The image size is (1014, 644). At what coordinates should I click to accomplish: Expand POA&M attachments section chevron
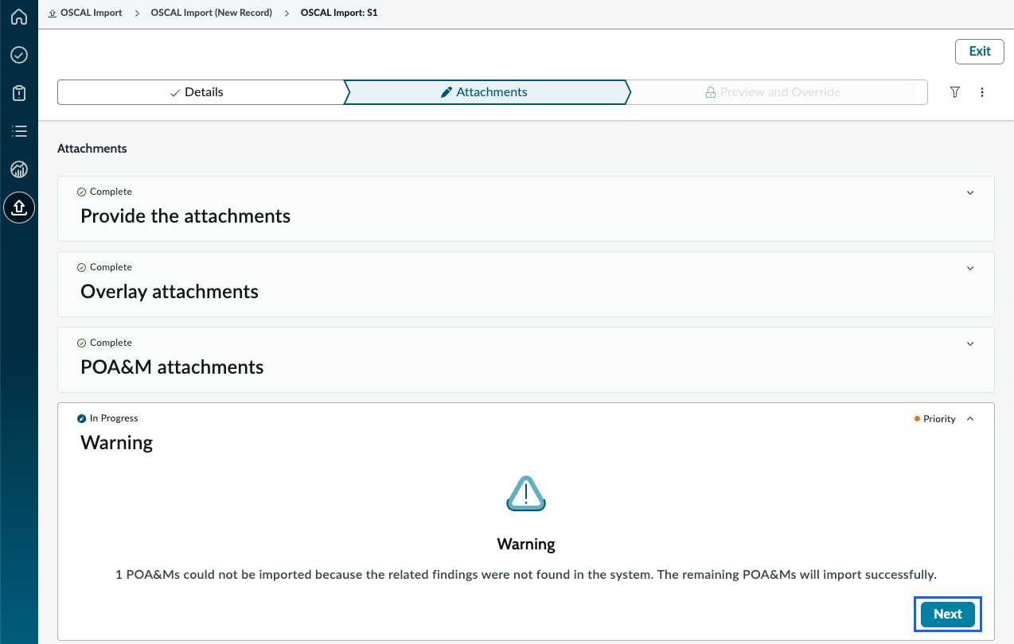[x=970, y=343]
